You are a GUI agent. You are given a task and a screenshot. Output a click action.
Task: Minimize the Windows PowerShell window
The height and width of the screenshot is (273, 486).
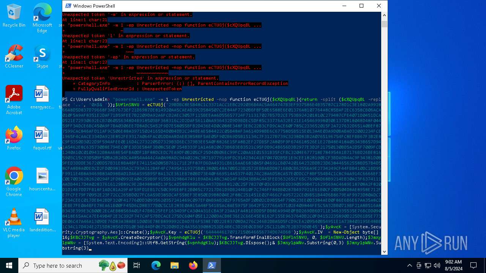(344, 6)
